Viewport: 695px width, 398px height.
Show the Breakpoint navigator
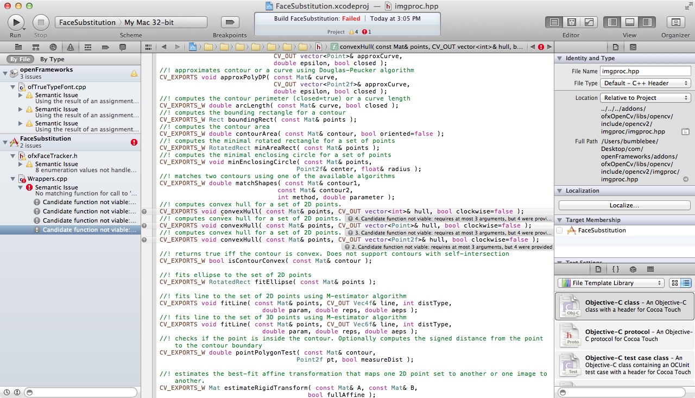[105, 47]
